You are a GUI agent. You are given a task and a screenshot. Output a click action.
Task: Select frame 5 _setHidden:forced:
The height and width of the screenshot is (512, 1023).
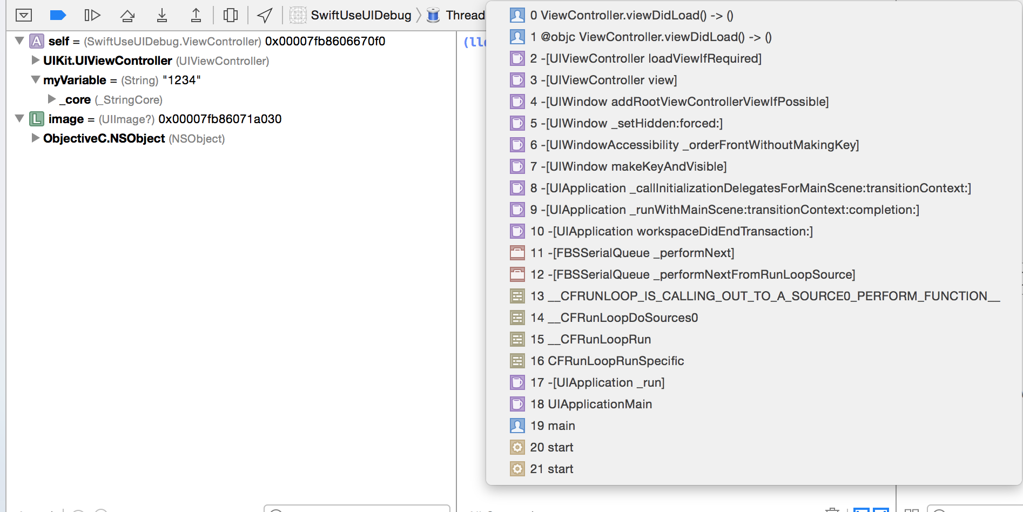tap(754, 123)
